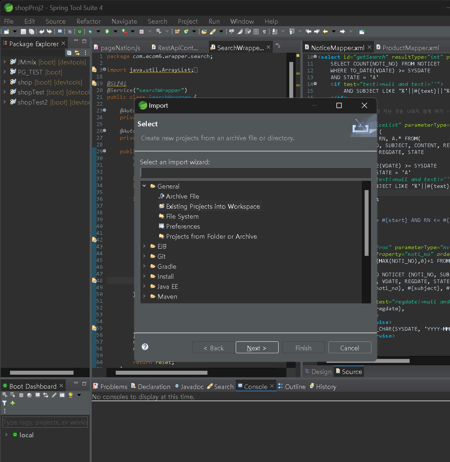Viewport: 450px width, 462px height.
Task: Click the light bulb icon in Boot Dashboard
Action: coord(71,395)
